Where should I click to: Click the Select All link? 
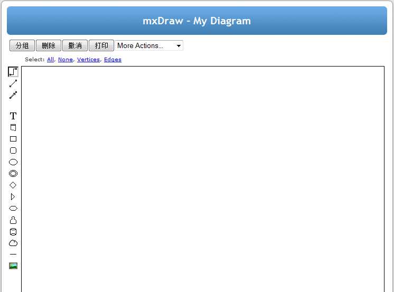coord(50,60)
